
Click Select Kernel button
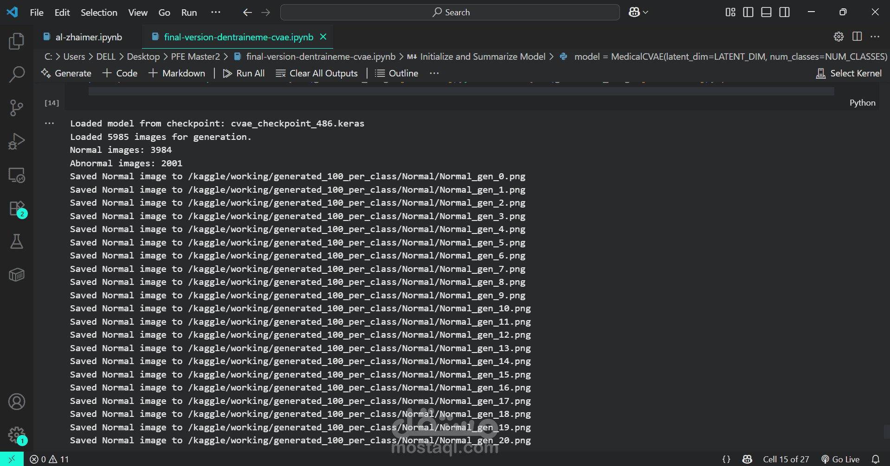[x=849, y=73]
